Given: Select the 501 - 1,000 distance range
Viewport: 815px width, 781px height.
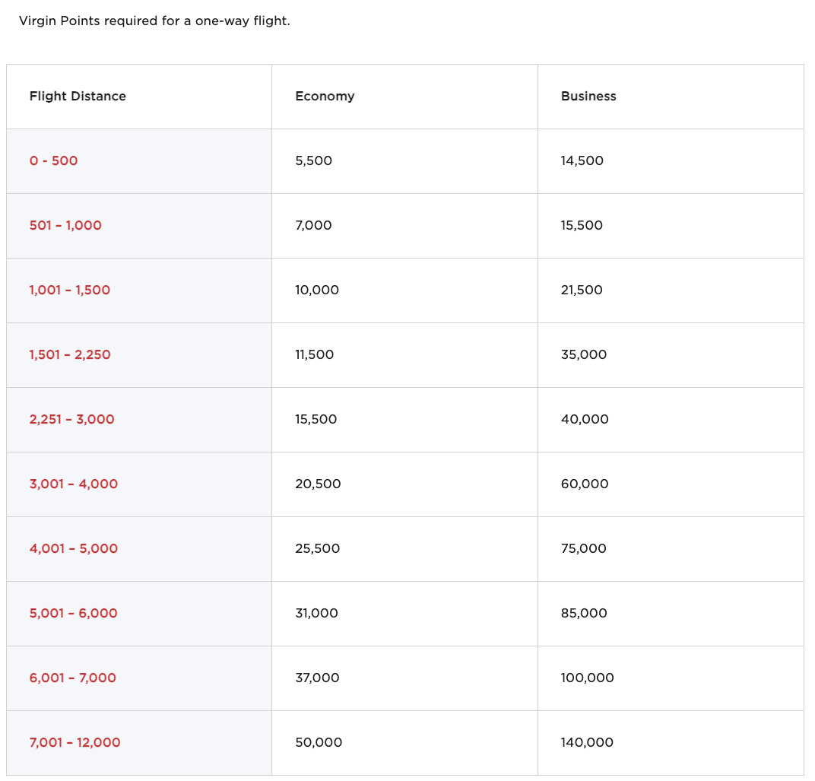Looking at the screenshot, I should coord(65,226).
